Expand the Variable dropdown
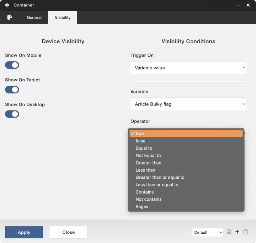This screenshot has width=256, height=243. [188, 104]
